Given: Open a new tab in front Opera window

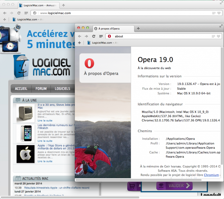Looking at the screenshot, I should 138,29.
